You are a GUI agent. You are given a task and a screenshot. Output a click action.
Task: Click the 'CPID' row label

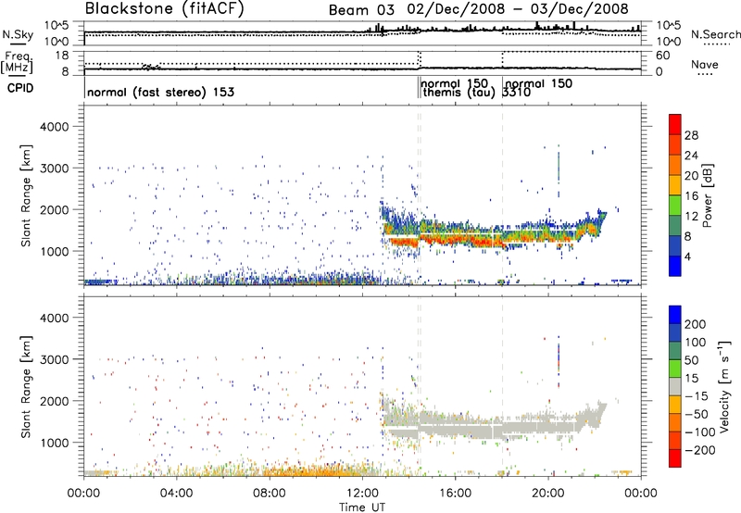click(19, 88)
